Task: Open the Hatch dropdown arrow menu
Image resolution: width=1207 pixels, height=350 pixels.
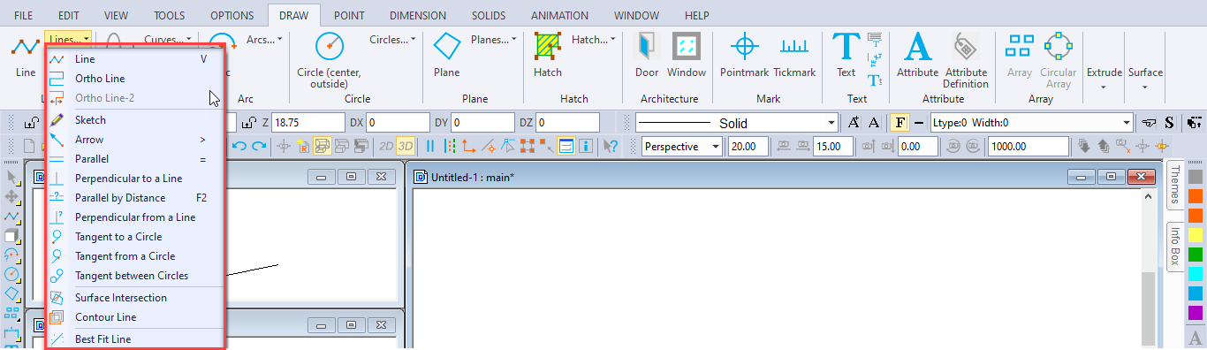Action: (594, 39)
